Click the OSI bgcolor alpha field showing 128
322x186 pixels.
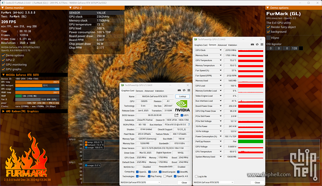(294, 48)
